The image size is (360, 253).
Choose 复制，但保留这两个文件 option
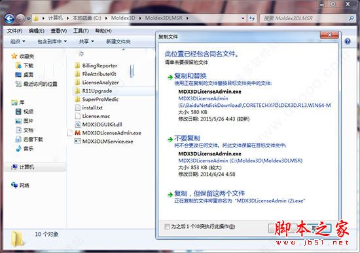pos(209,193)
